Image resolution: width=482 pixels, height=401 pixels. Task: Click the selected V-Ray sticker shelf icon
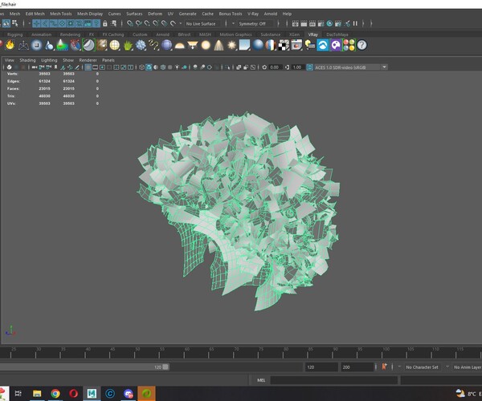pos(88,45)
